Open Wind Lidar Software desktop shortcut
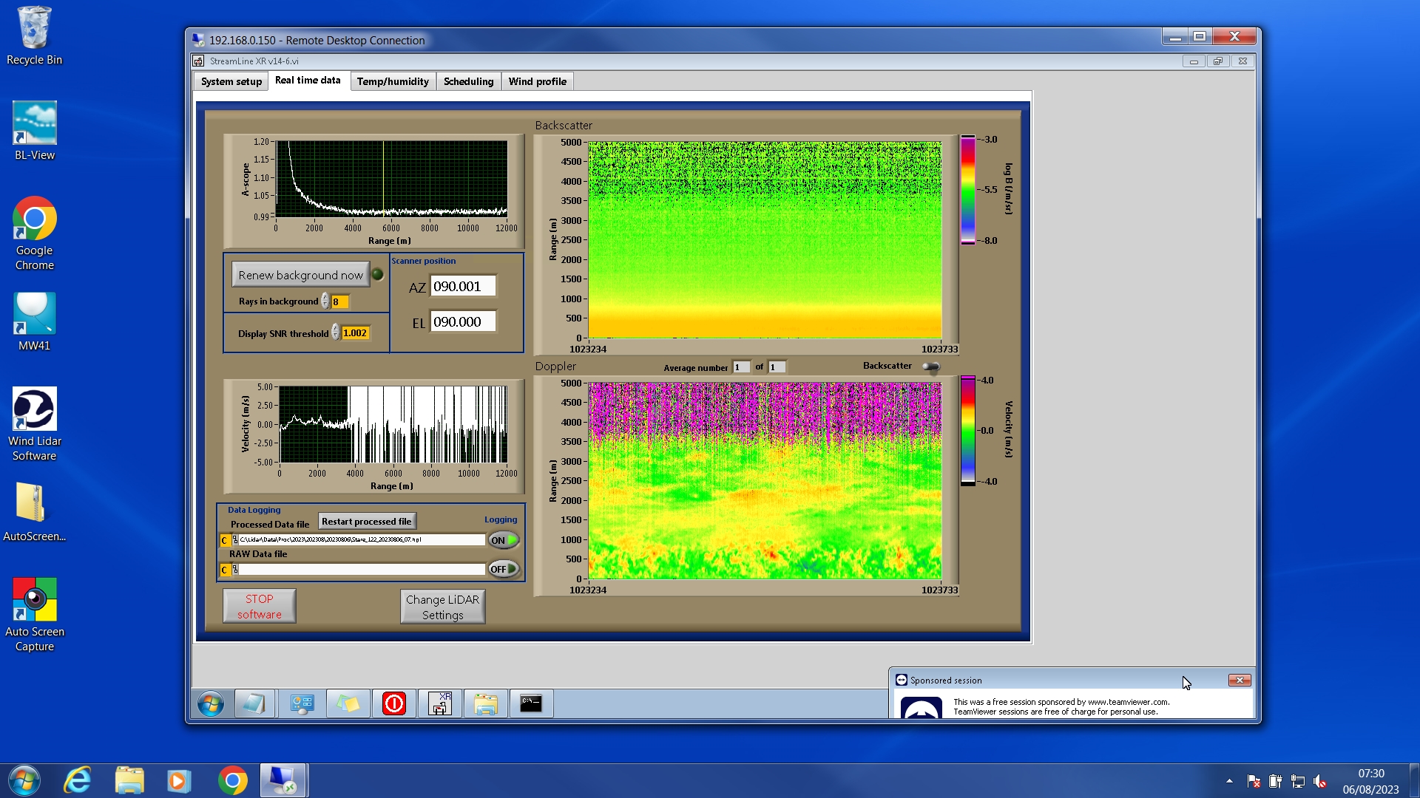 [34, 424]
